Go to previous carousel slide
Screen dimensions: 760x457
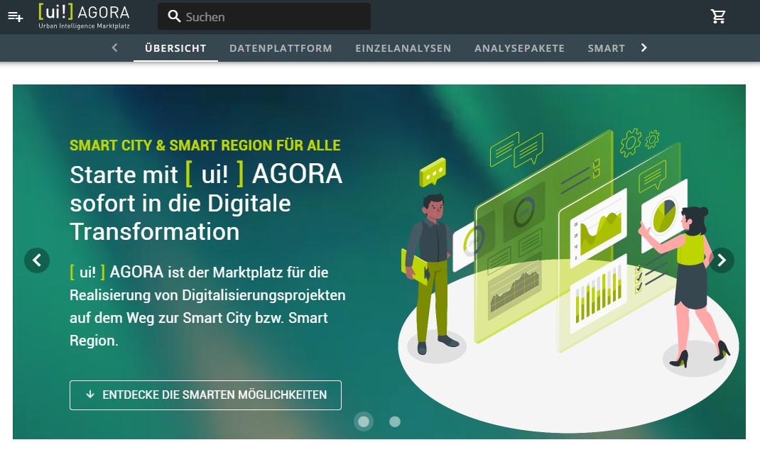37,260
